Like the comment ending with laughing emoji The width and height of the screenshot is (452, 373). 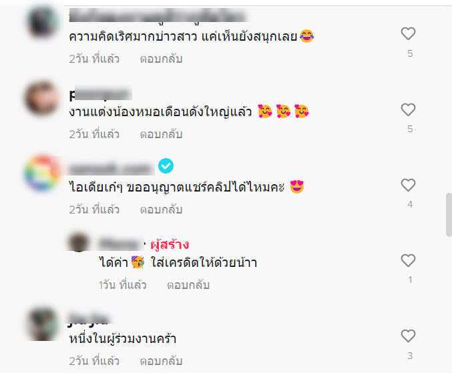[x=408, y=34]
